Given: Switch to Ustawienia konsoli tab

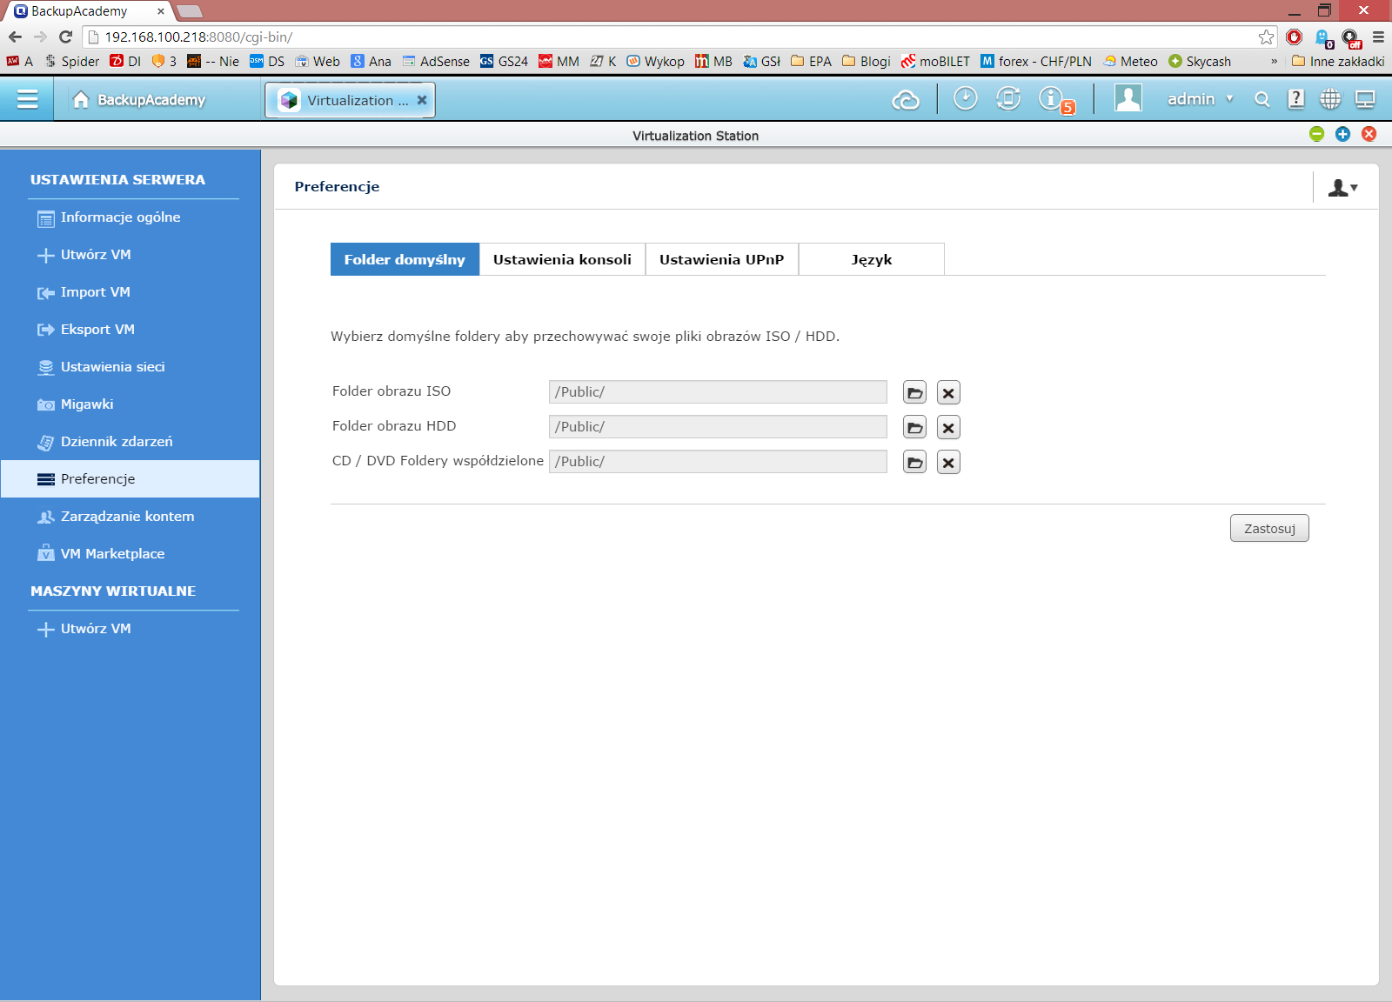Looking at the screenshot, I should (x=562, y=259).
